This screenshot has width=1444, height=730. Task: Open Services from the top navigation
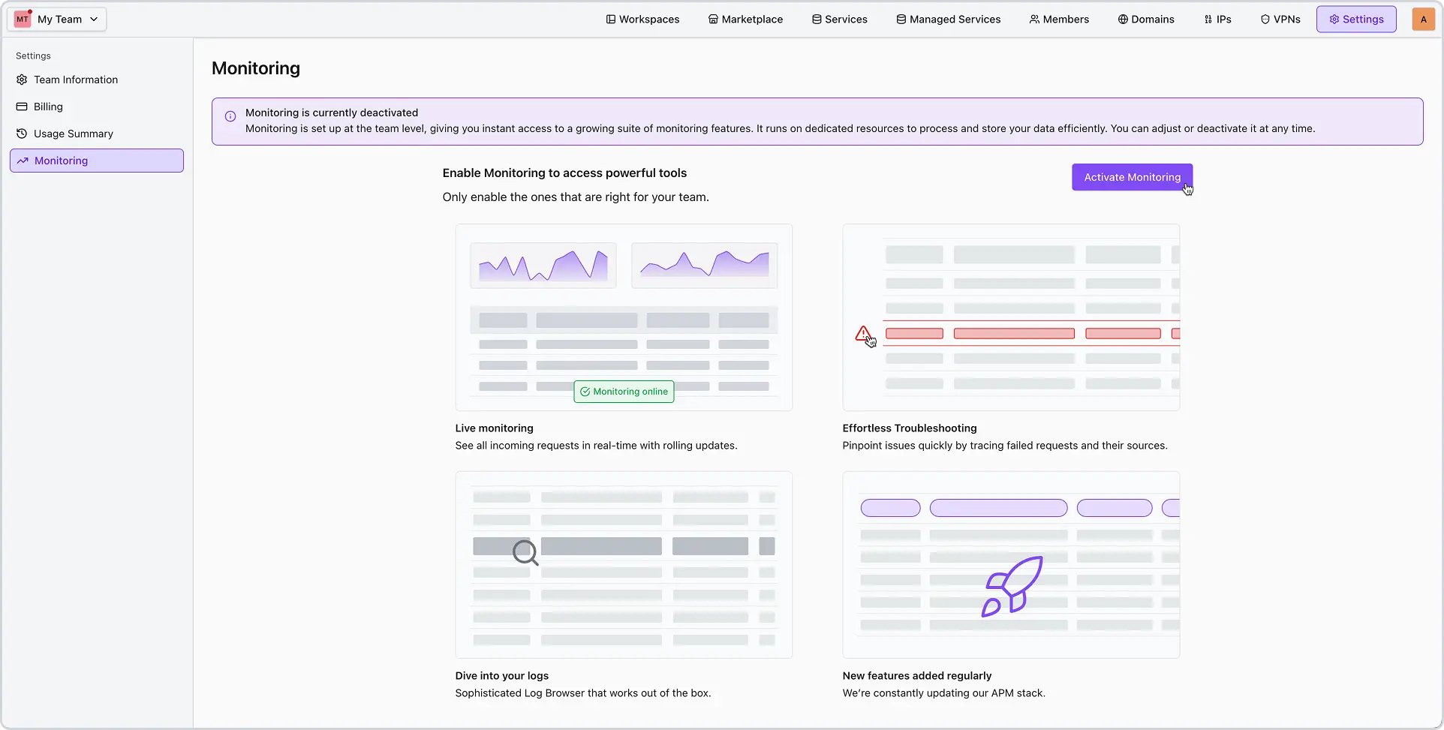tap(839, 20)
